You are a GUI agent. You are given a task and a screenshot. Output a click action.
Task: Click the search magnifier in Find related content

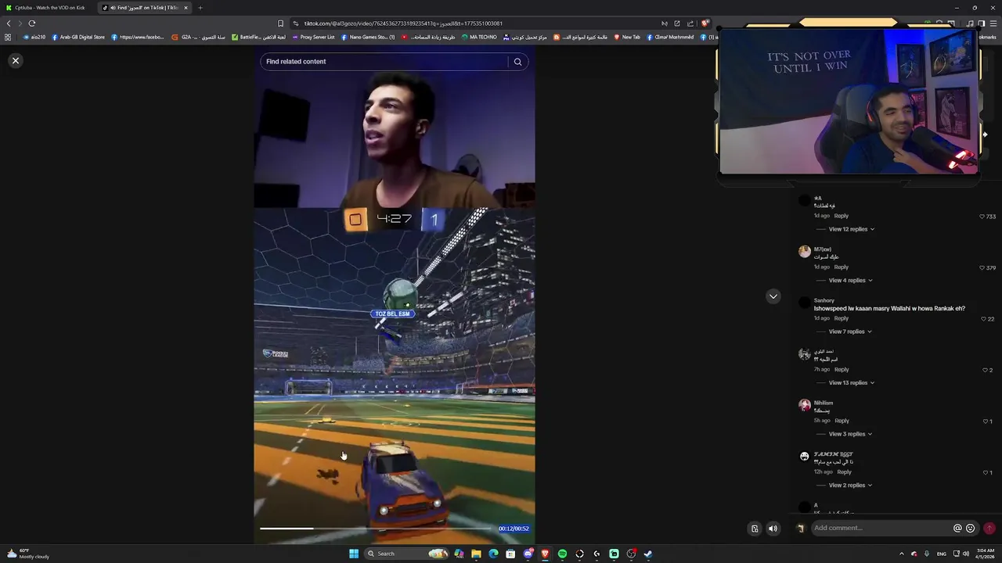[517, 62]
